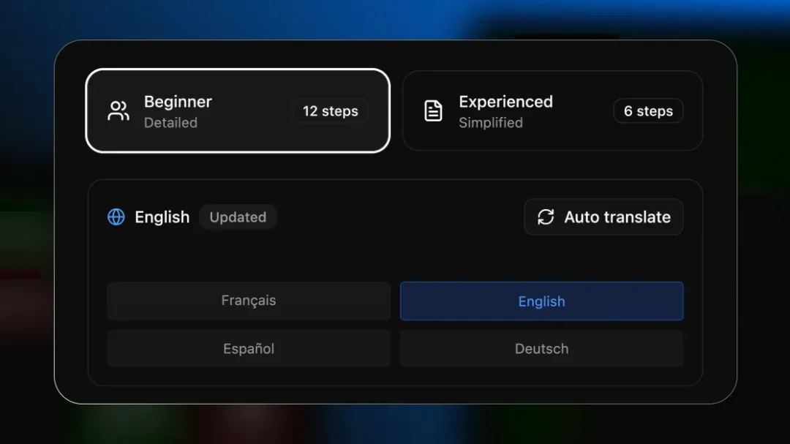Click the Experienced title text

(x=505, y=102)
